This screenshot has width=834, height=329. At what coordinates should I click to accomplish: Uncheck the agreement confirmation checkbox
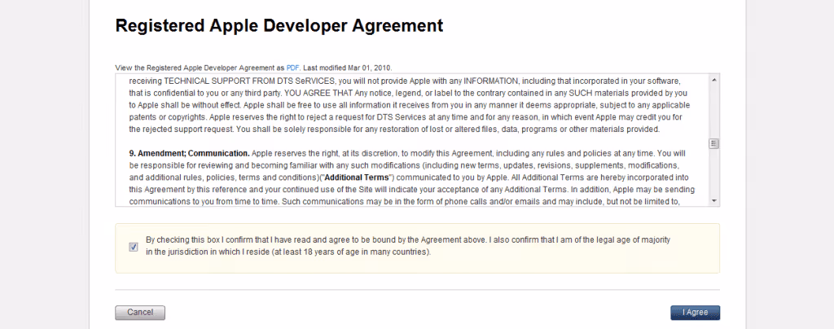click(133, 247)
